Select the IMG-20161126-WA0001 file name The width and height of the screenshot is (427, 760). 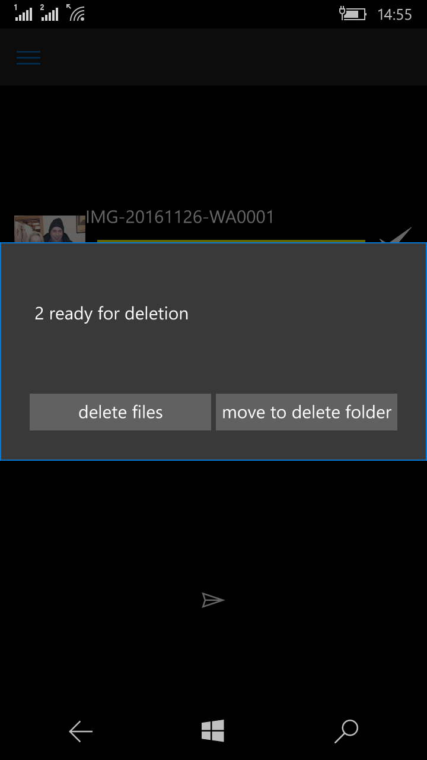pyautogui.click(x=180, y=217)
